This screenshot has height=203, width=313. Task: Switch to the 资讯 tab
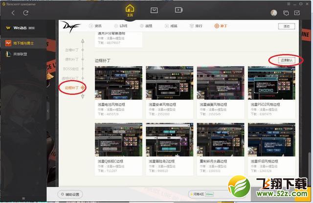(x=95, y=26)
